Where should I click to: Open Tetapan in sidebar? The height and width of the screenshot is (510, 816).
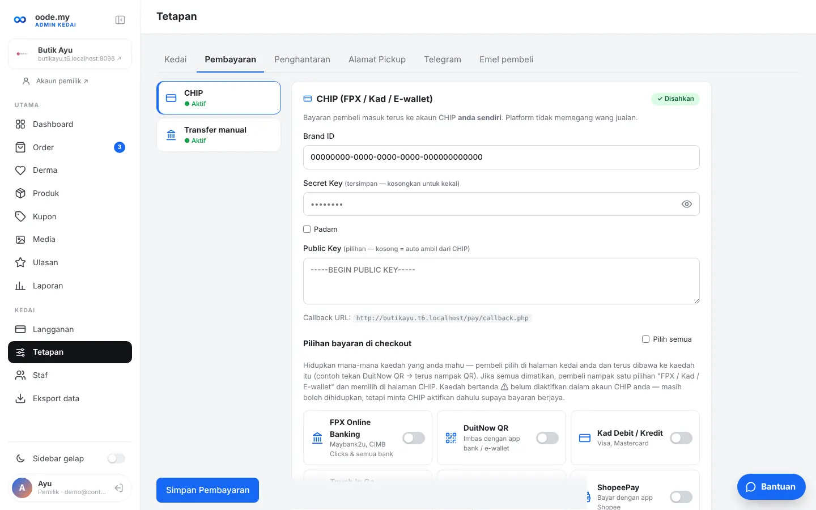[70, 352]
